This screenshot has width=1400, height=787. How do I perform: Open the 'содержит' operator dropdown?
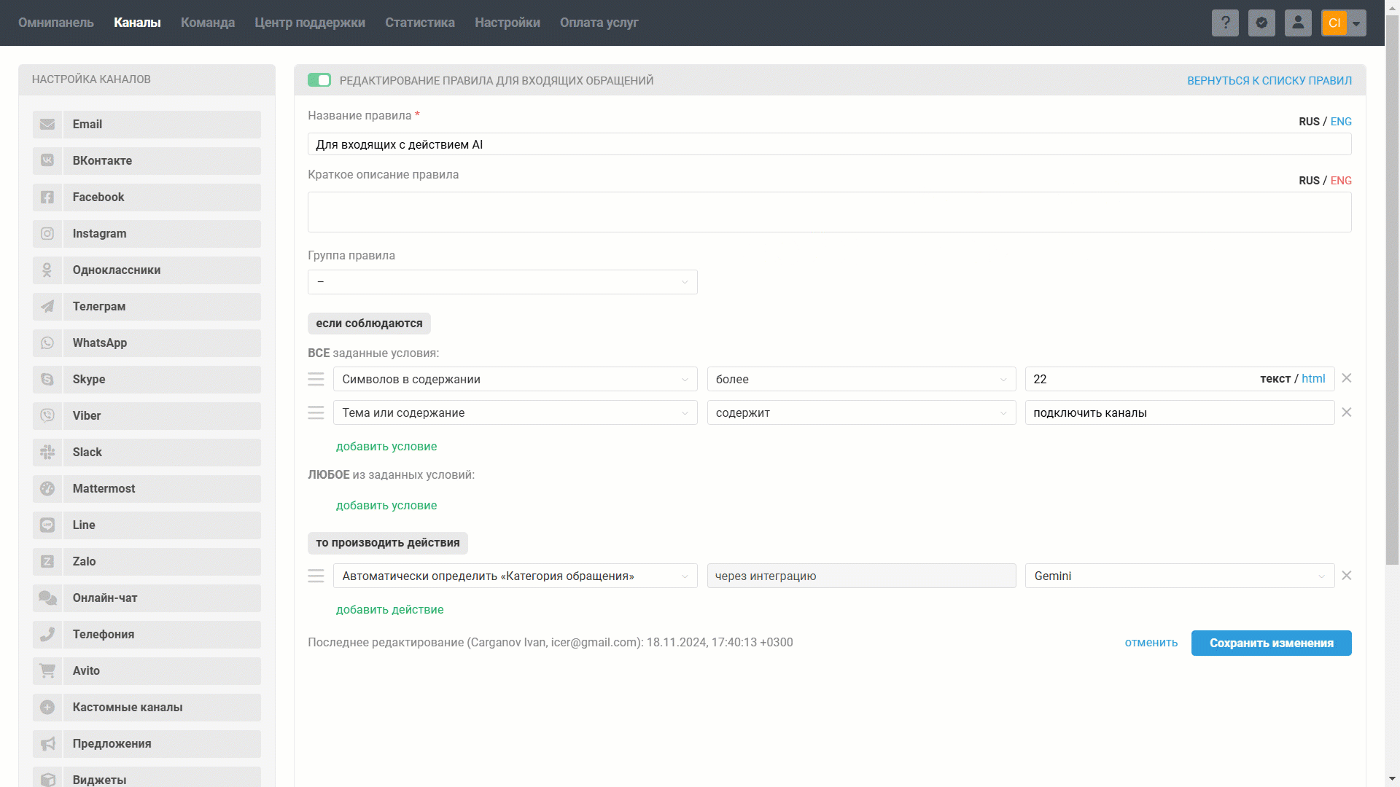pyautogui.click(x=861, y=412)
